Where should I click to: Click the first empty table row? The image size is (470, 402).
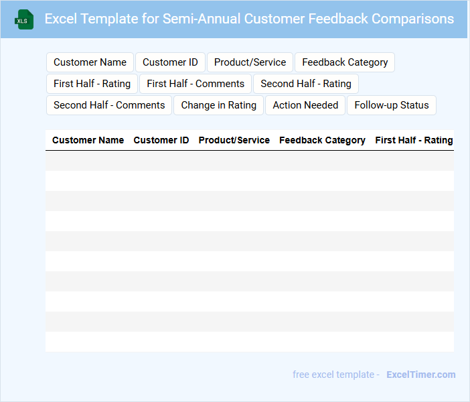tap(249, 161)
